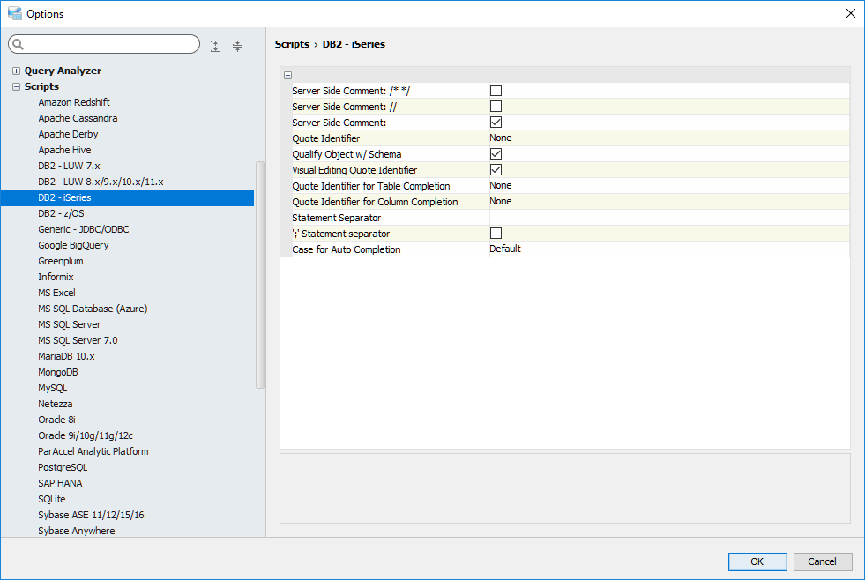Click the options tree vertical scrollbar
Viewport: 865px width, 580px height.
coord(259,273)
